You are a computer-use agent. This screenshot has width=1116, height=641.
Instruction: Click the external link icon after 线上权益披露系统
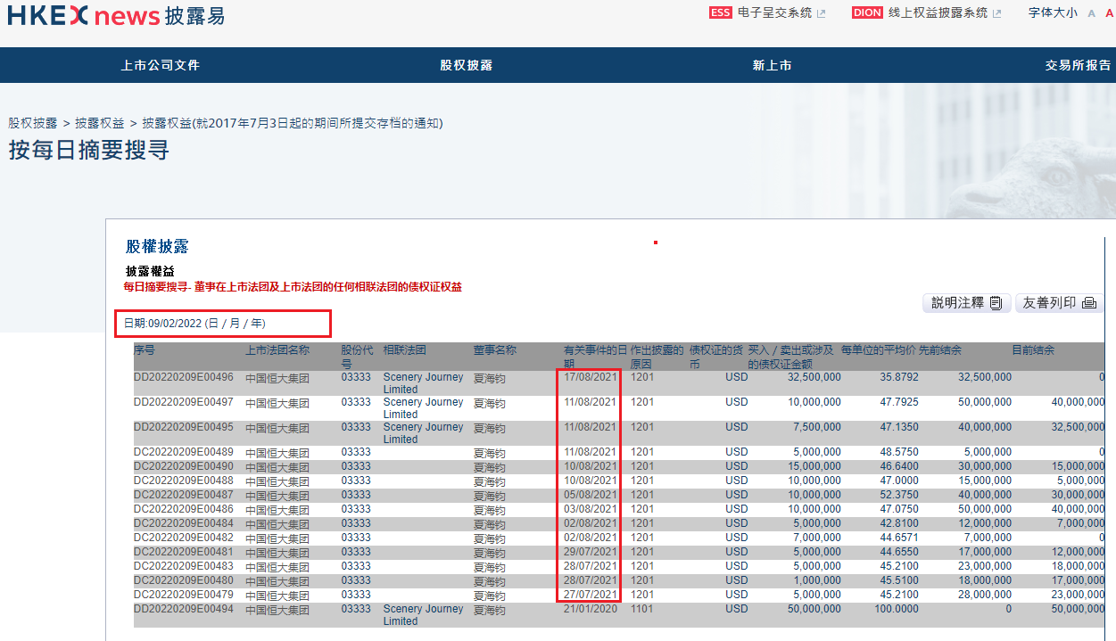997,13
